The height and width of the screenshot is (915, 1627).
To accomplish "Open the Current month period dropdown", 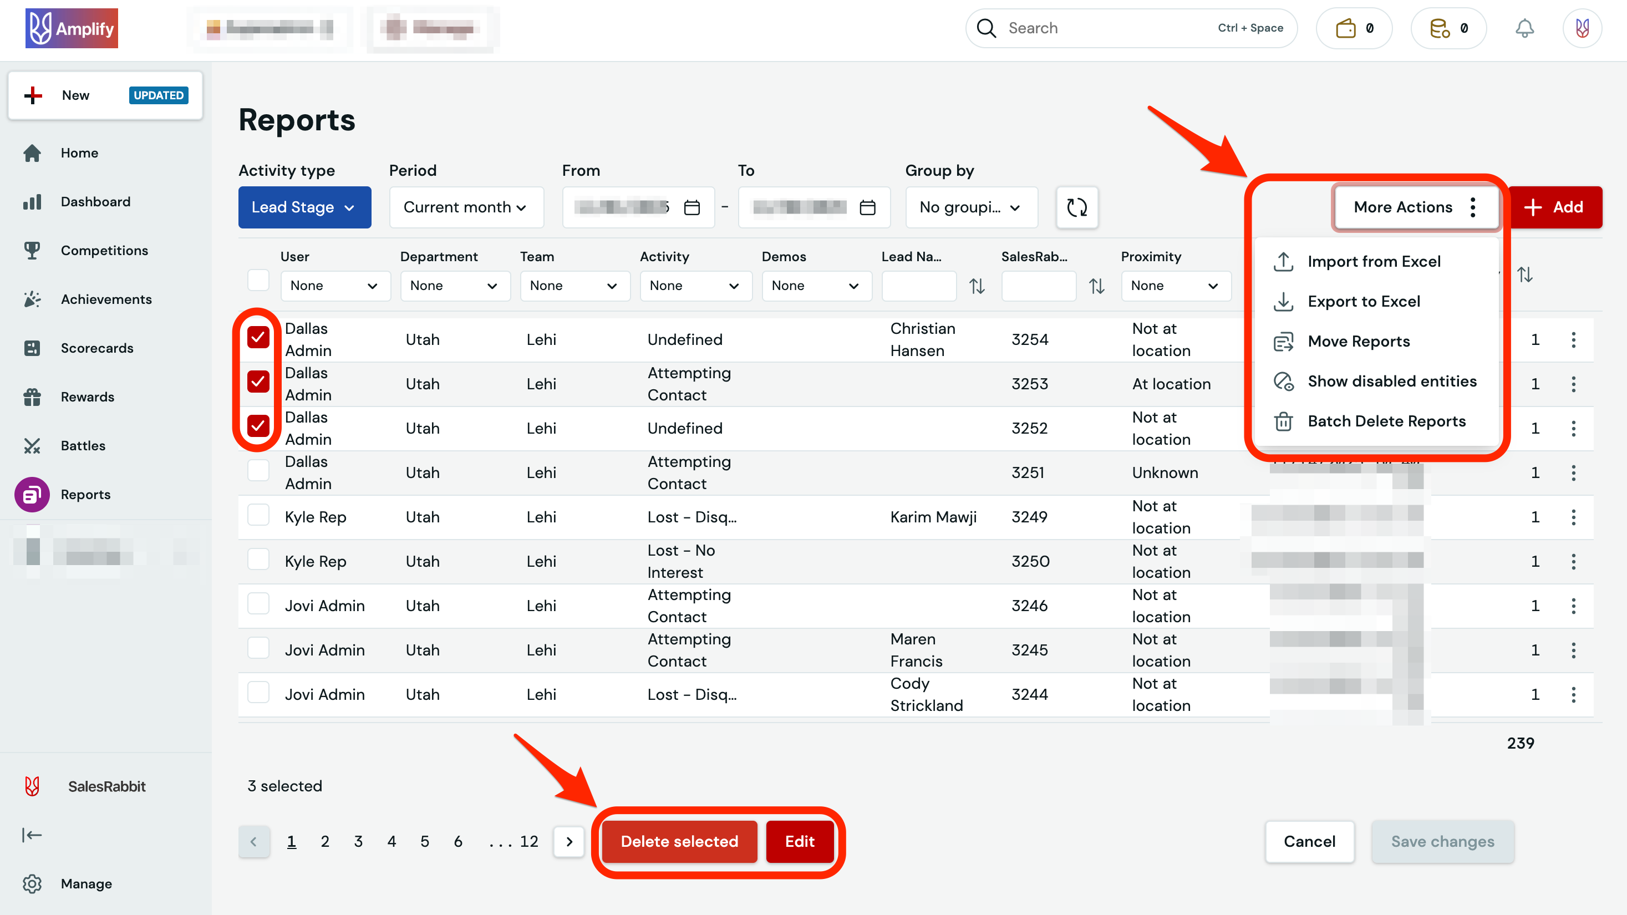I will coord(465,207).
